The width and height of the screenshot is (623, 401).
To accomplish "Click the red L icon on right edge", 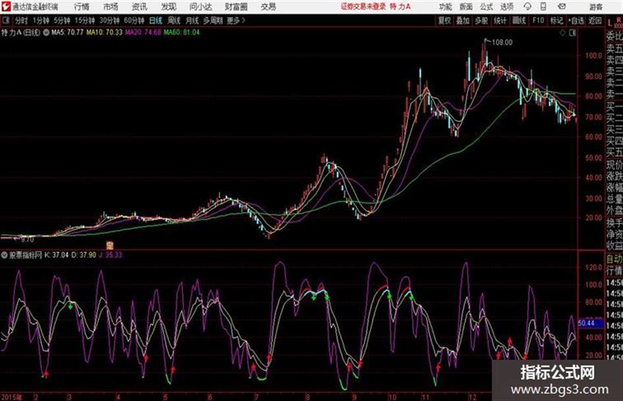I will [x=610, y=22].
